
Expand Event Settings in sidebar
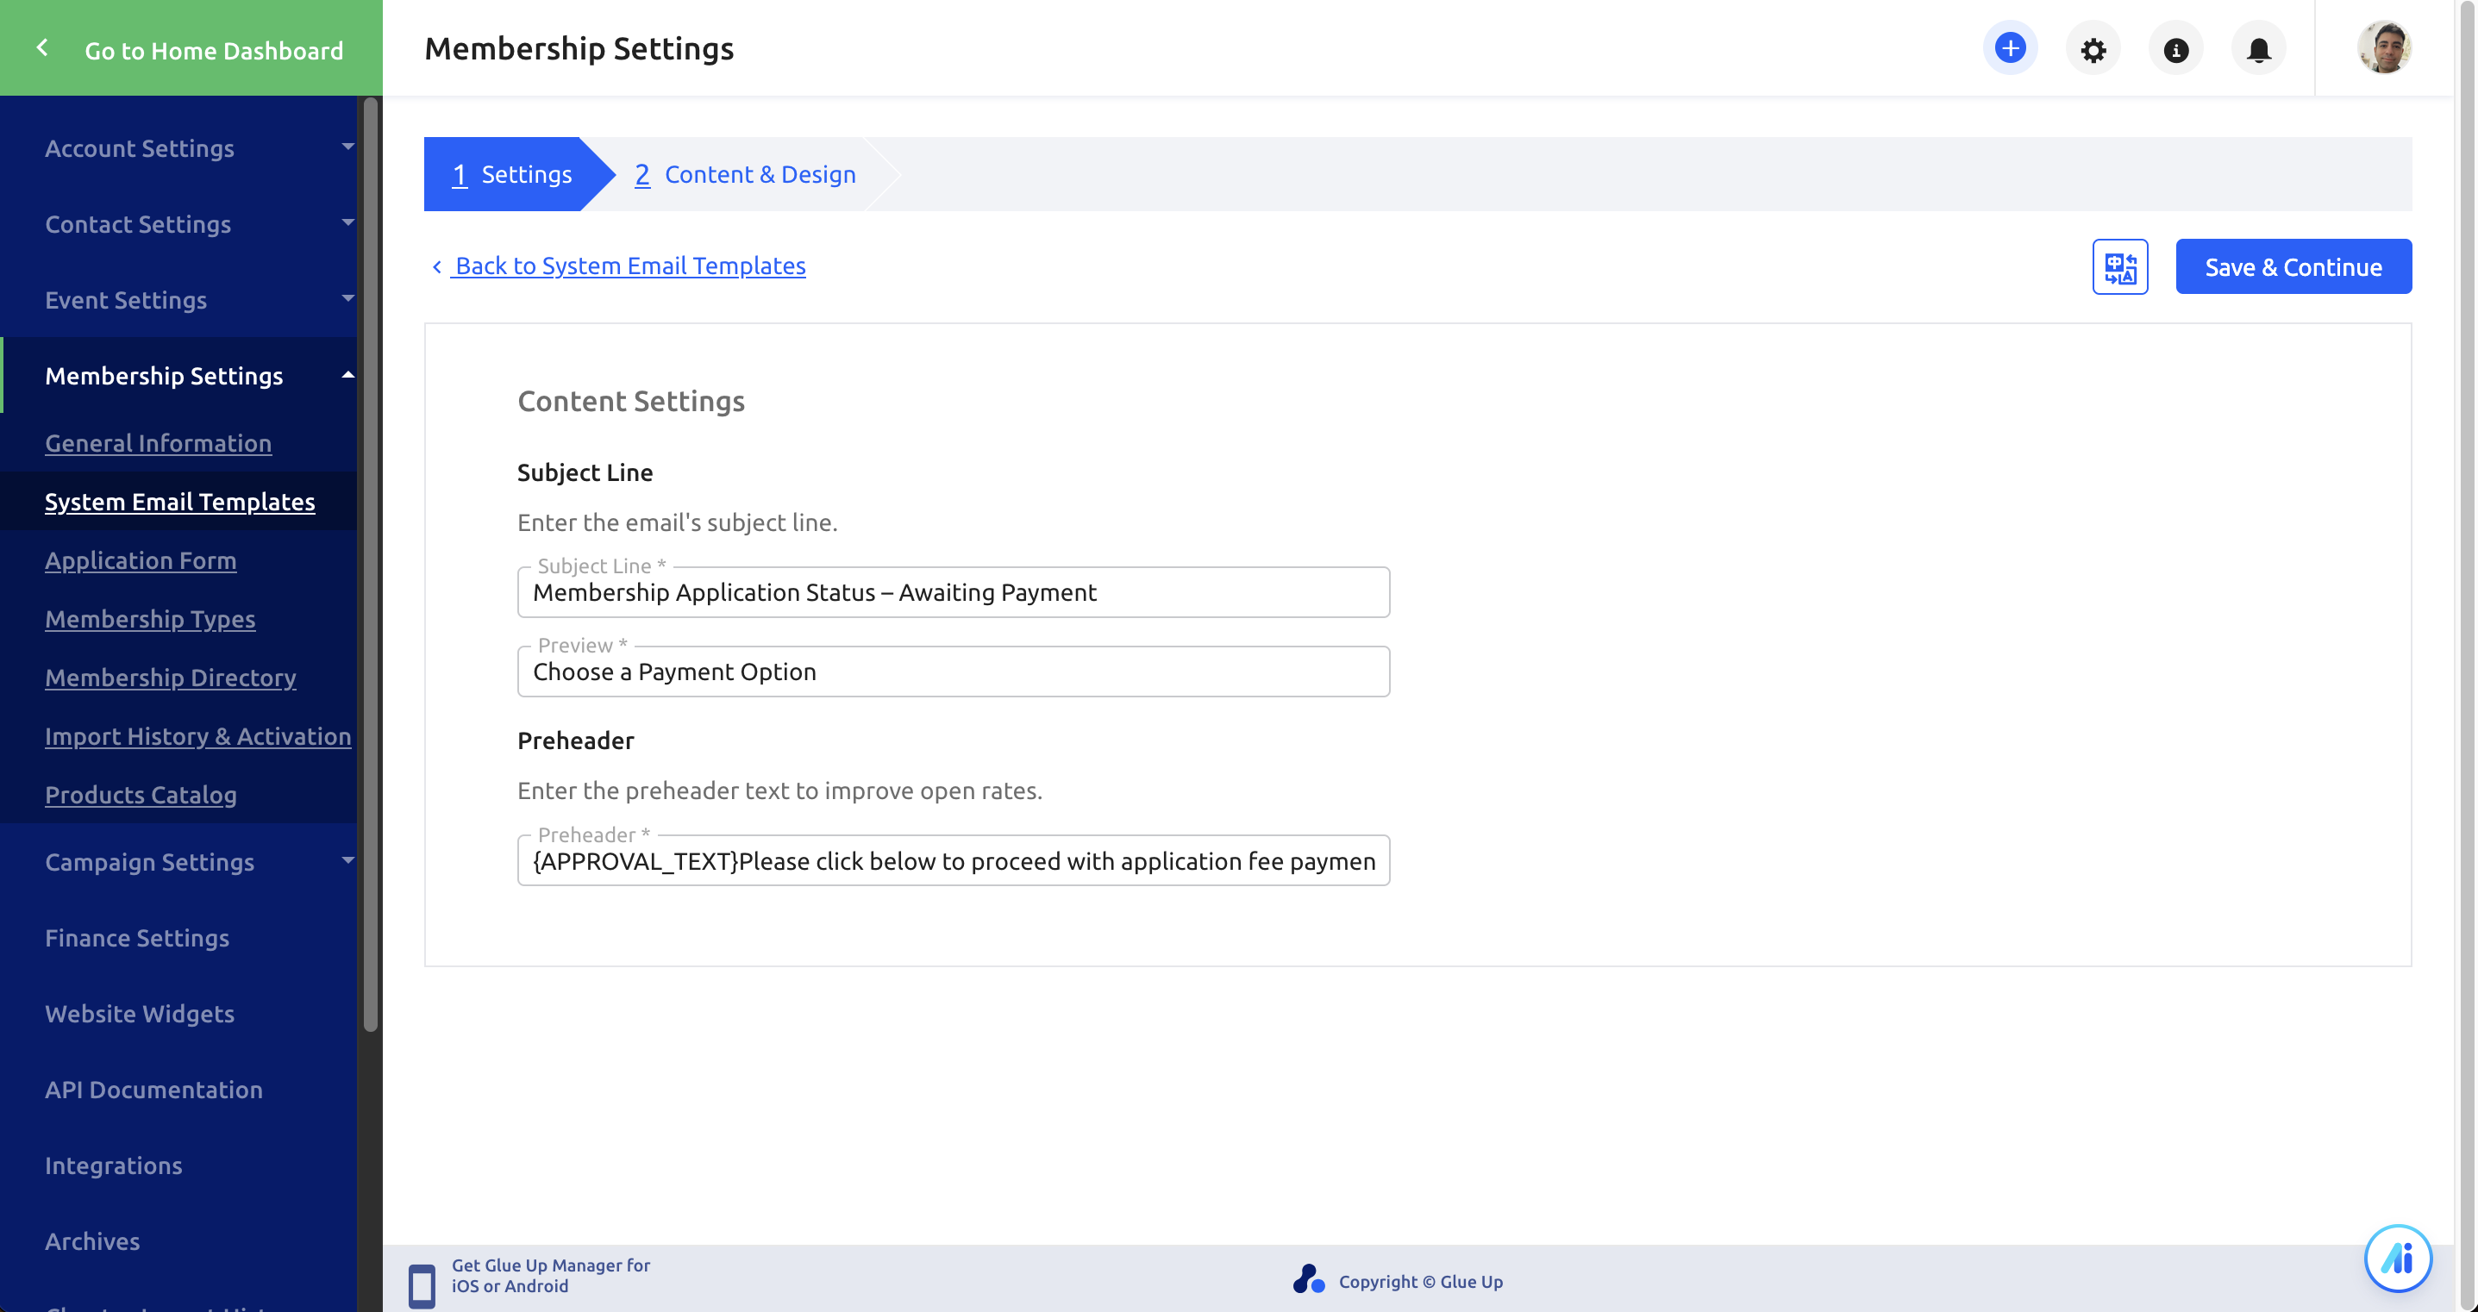click(347, 299)
